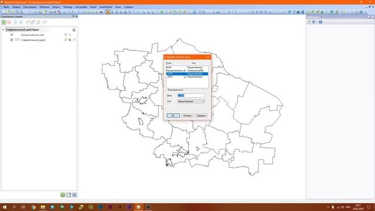Move layer down with blue down arrow
375x211 pixels.
pyautogui.click(x=21, y=22)
